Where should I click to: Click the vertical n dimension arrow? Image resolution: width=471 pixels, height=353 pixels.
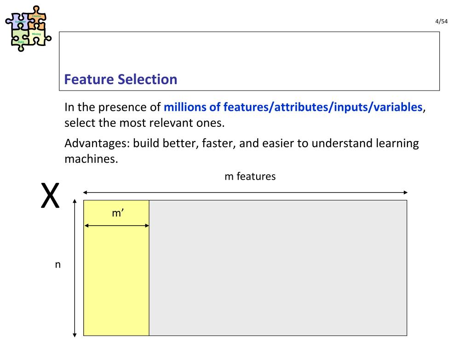[75, 268]
